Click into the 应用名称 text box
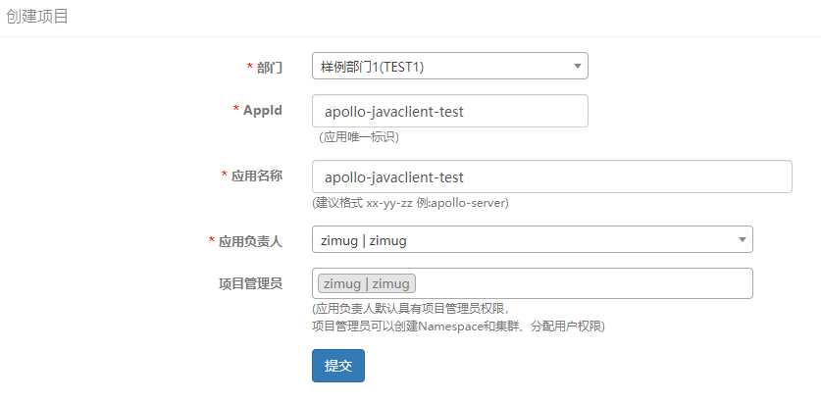This screenshot has width=821, height=402. tap(551, 177)
